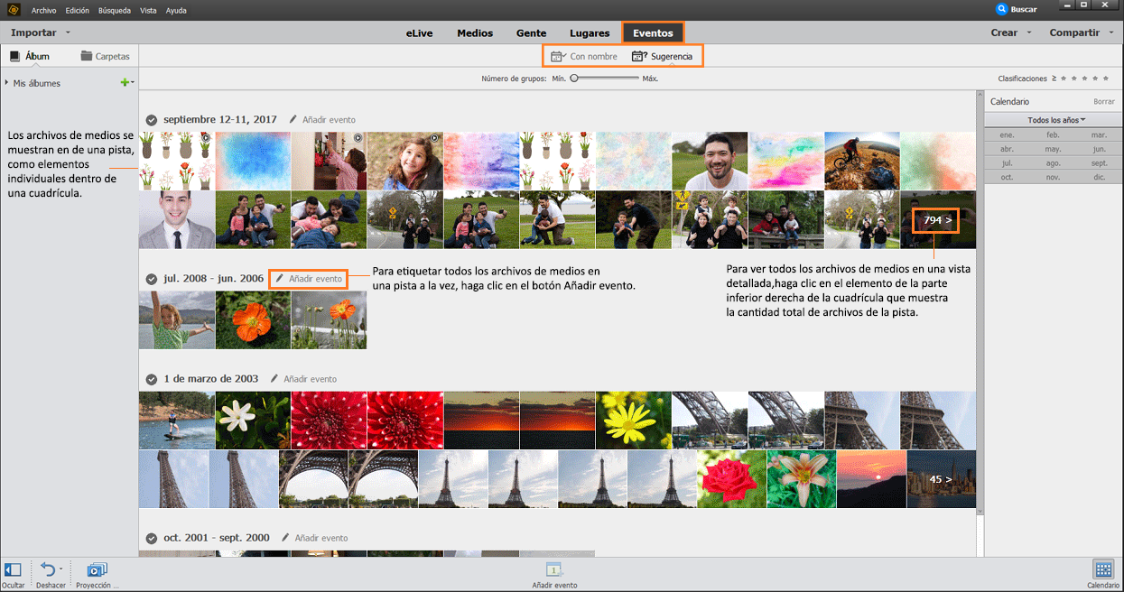Viewport: 1124px width, 592px height.
Task: Click the Elements Organizer app logo icon
Action: pos(13,9)
